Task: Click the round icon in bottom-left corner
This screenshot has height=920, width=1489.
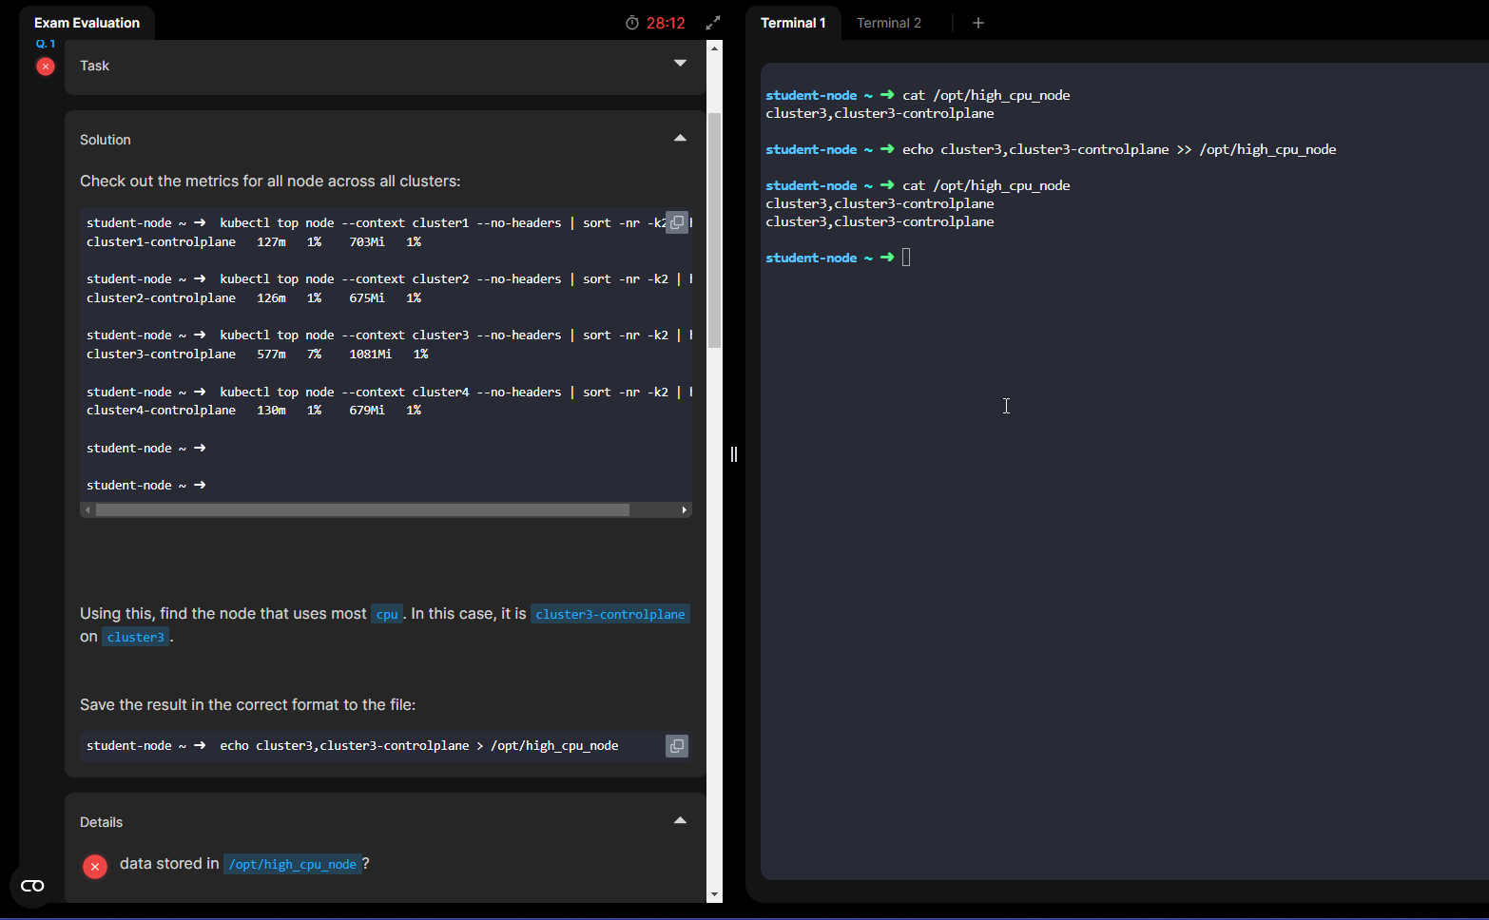Action: [x=32, y=886]
